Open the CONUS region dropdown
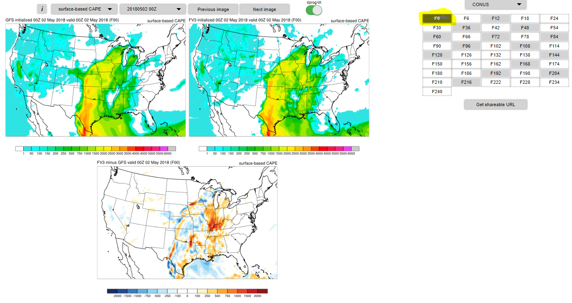The height and width of the screenshot is (303, 572). pos(496,4)
